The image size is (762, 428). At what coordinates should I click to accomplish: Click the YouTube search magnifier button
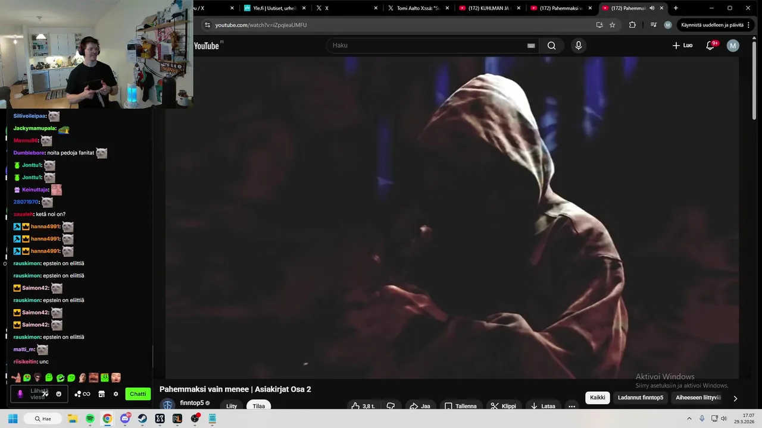(x=551, y=46)
